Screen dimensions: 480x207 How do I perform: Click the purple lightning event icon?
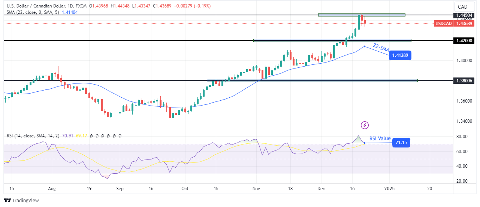365,125
